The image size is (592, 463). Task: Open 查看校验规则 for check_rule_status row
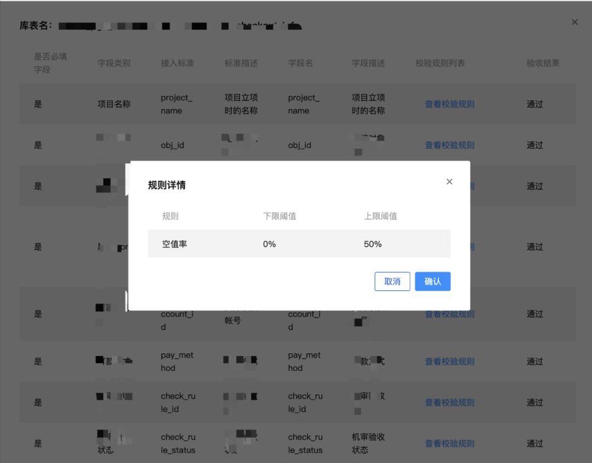(449, 443)
